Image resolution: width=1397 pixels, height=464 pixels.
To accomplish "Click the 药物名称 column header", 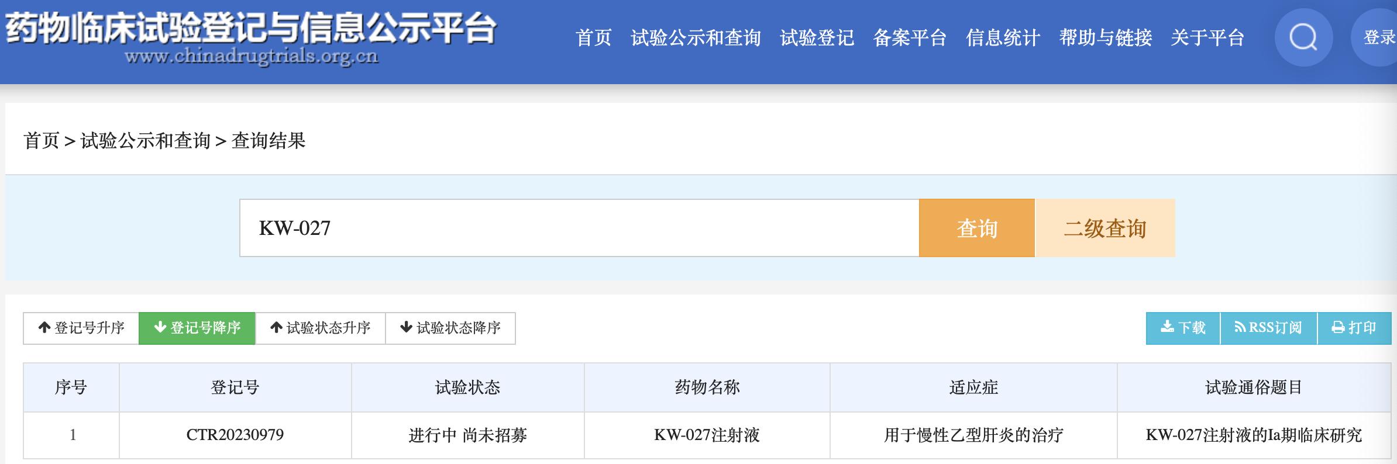I will click(x=707, y=387).
